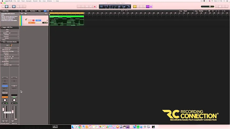The height and width of the screenshot is (129, 230).
Task: Open the Drag Overlap dropdown
Action: 203,11
